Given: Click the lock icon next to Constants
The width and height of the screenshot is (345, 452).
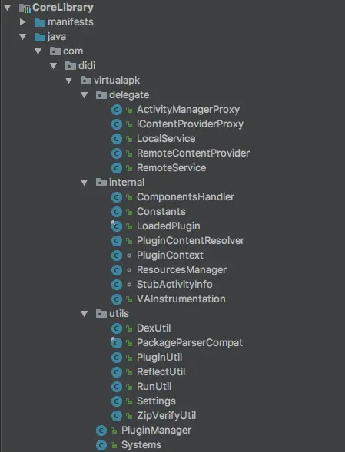Looking at the screenshot, I should click(x=129, y=212).
